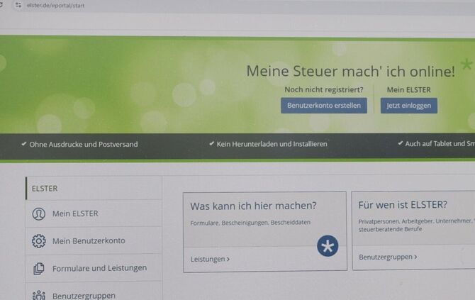This screenshot has width=475, height=300.
Task: Click the Mein ELSTER person icon
Action: coord(39,214)
